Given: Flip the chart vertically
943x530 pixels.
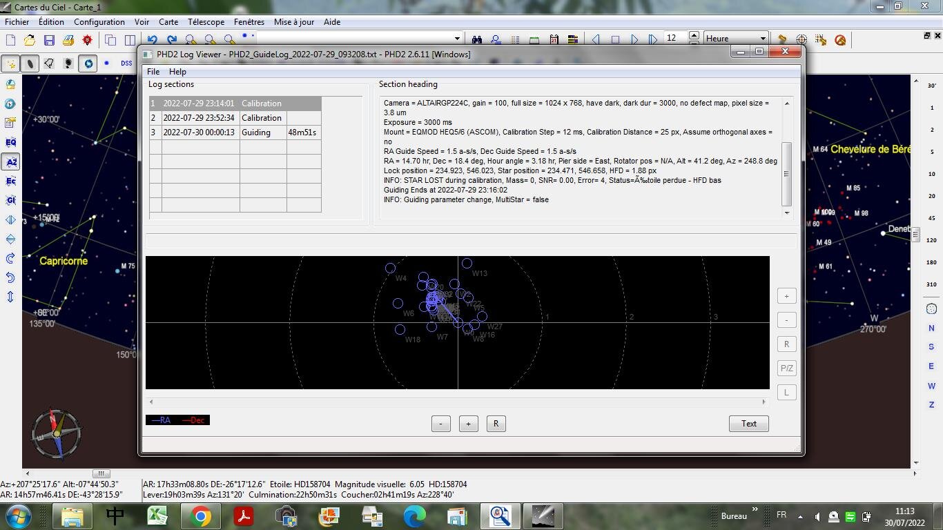Looking at the screenshot, I should (10, 239).
